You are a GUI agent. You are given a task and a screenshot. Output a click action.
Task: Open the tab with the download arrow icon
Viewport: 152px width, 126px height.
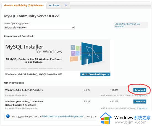[x=66, y=5]
